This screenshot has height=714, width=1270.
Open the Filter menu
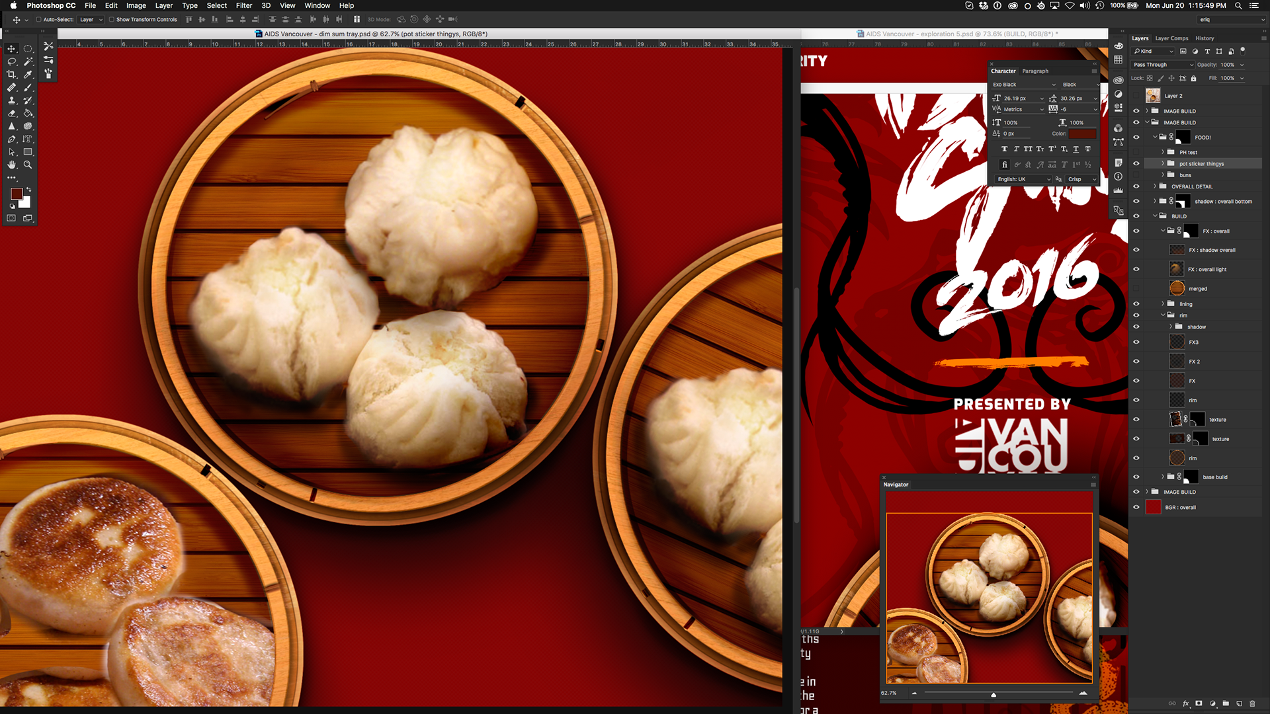[244, 5]
